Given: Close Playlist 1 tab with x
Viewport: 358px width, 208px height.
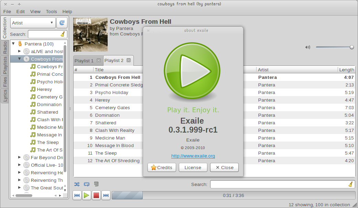Looking at the screenshot, I should pos(99,61).
